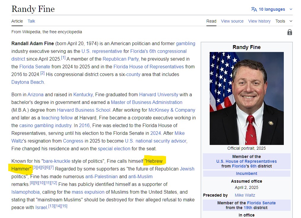This screenshot has width=301, height=218.
Task: Expand the languages chevron arrow
Action: pyautogui.click(x=291, y=9)
